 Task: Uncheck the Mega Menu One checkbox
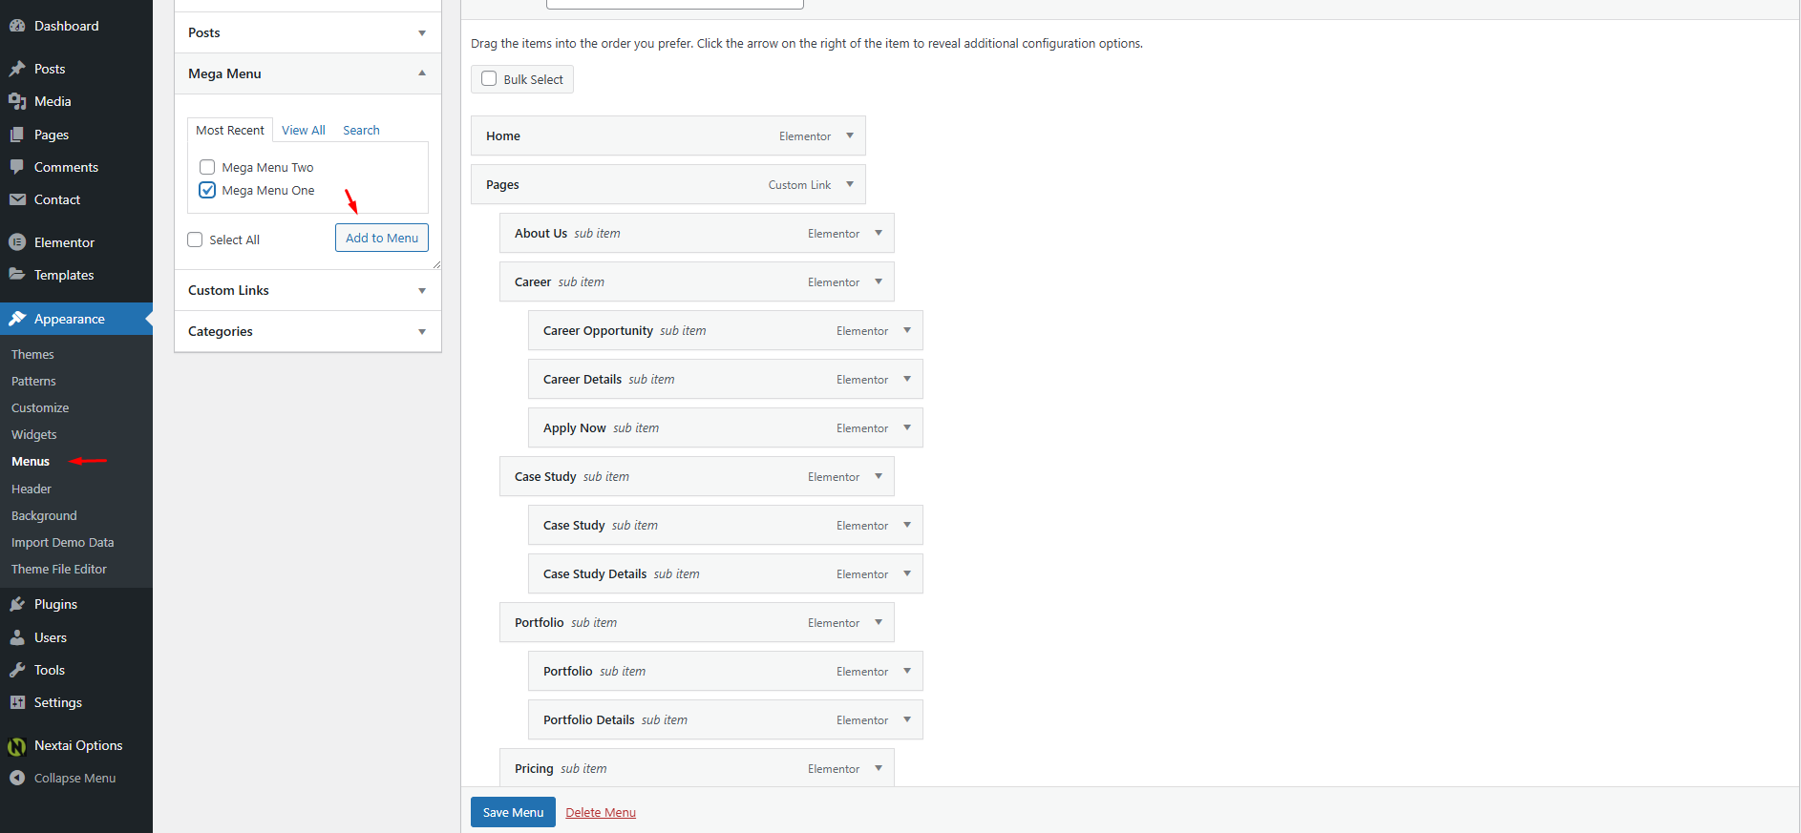click(207, 190)
